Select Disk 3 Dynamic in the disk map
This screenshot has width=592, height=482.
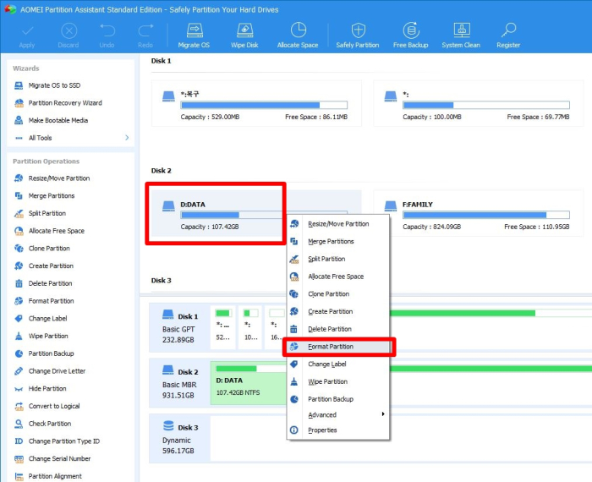179,438
